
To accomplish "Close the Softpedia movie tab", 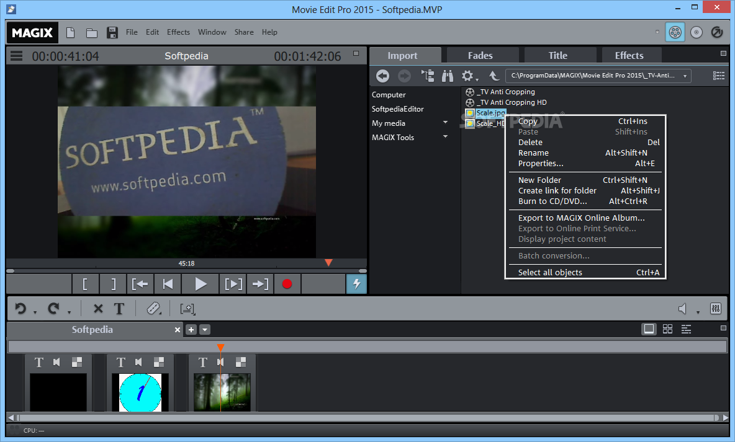I will tap(177, 330).
